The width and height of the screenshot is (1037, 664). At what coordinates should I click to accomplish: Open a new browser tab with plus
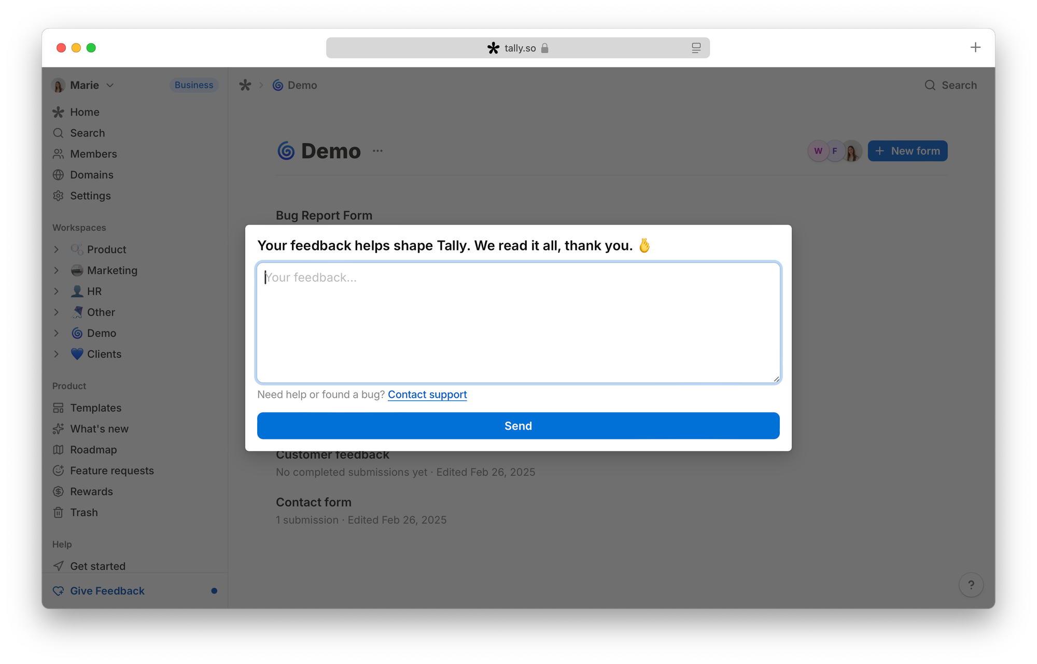[x=975, y=48]
